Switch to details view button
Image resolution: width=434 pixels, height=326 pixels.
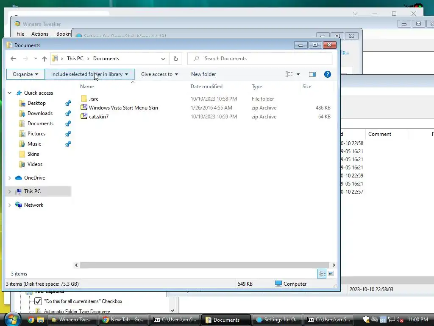[322, 274]
